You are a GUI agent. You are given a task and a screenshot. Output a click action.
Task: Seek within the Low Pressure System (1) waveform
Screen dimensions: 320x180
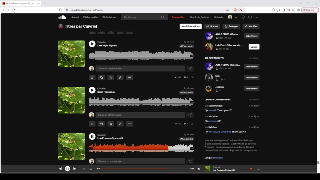pyautogui.click(x=141, y=148)
